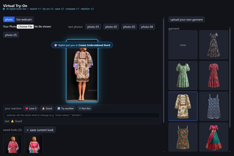Select the cream embroidered kurti garment
Image resolution: width=234 pixels, height=156 pixels.
coord(183,106)
